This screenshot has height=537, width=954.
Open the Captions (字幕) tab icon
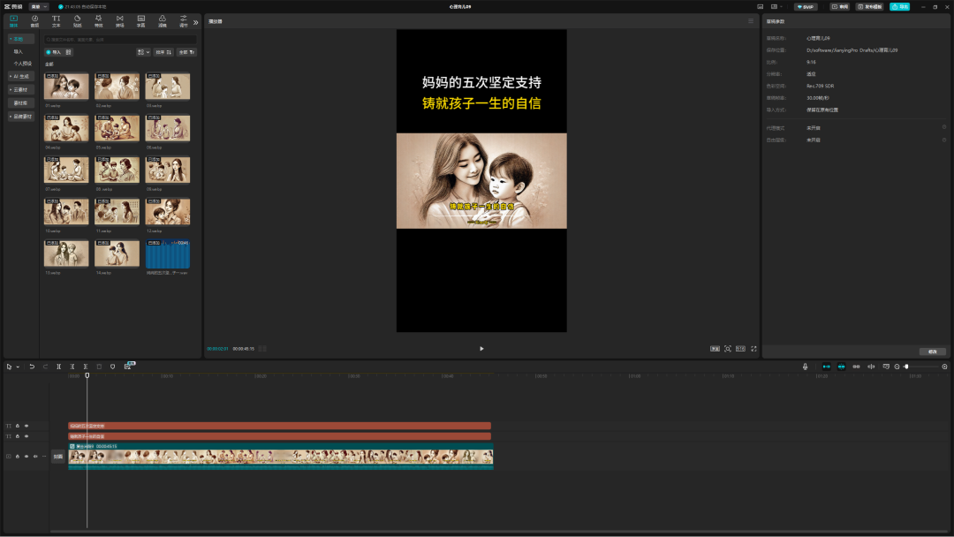coord(141,20)
